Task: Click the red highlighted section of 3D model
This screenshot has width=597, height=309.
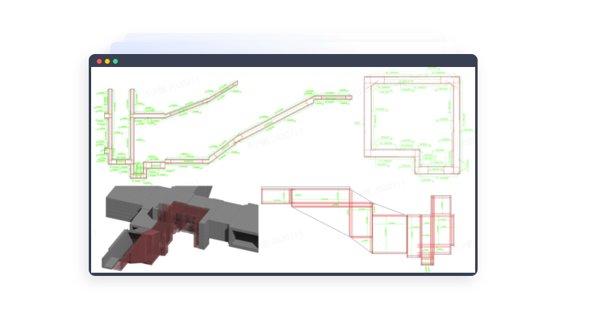Action: (168, 232)
